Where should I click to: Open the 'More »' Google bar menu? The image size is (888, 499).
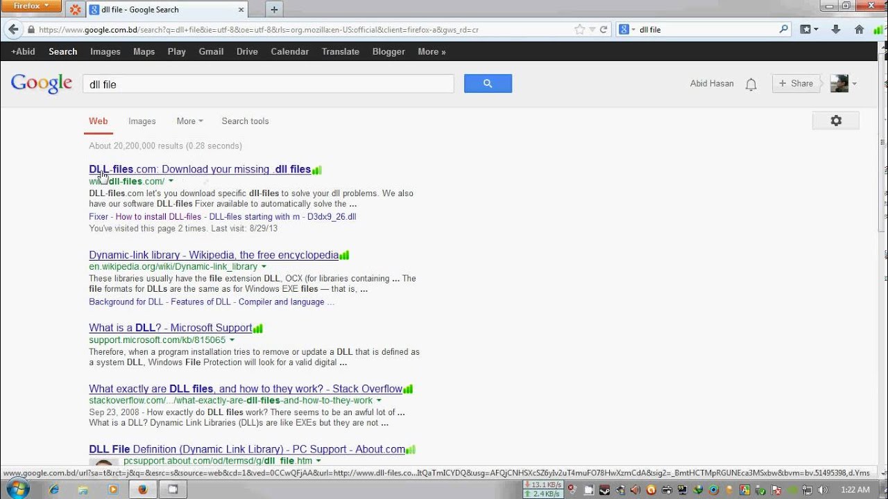(x=432, y=52)
